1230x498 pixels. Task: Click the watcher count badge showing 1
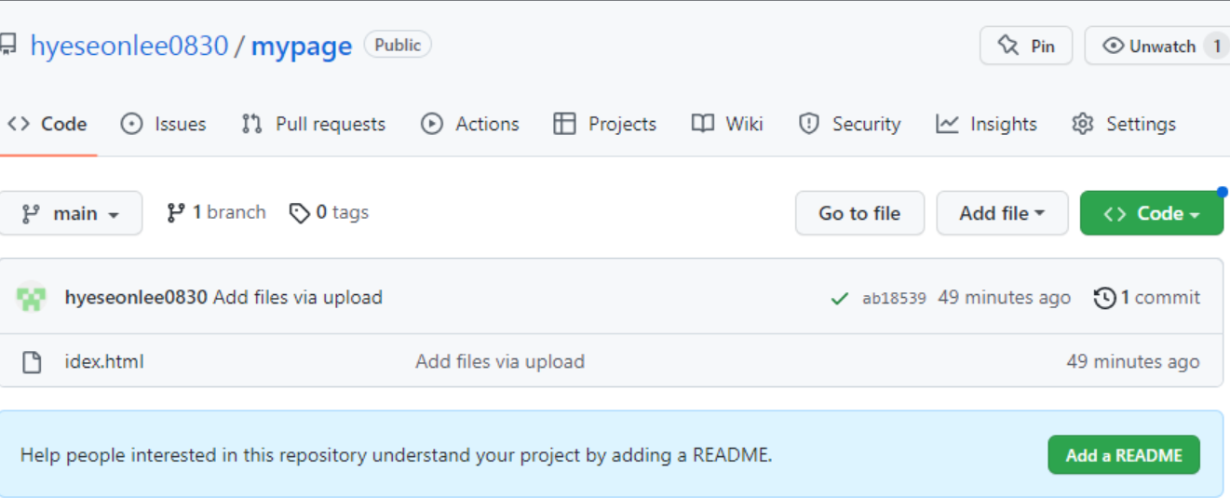[x=1216, y=46]
